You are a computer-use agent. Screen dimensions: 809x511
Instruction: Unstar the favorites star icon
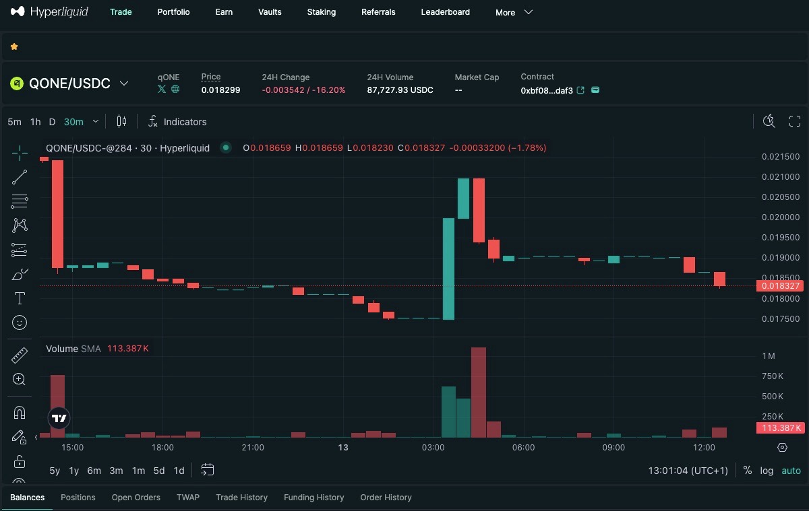point(14,46)
